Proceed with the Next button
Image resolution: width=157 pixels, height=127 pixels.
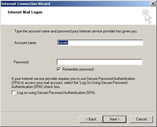point(115,119)
